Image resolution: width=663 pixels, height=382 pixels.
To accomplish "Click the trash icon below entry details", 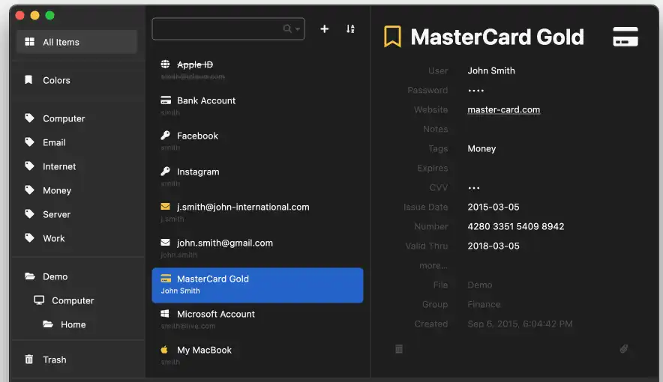I will point(399,348).
